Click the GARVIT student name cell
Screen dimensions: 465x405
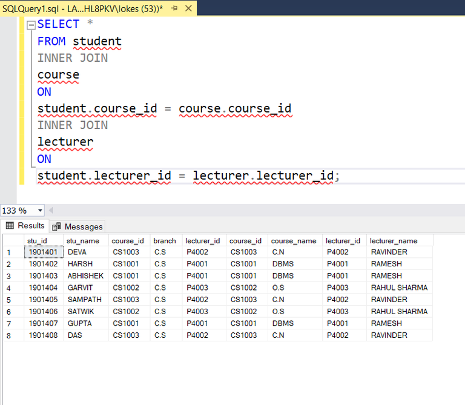[x=86, y=288]
